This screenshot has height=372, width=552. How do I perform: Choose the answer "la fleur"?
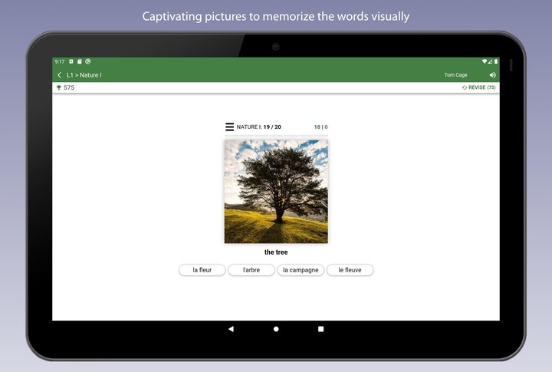click(x=202, y=270)
